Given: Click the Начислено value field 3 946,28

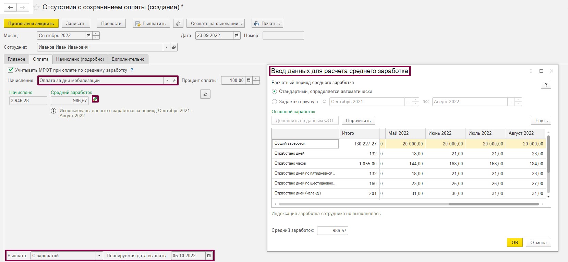Looking at the screenshot, I should point(28,100).
